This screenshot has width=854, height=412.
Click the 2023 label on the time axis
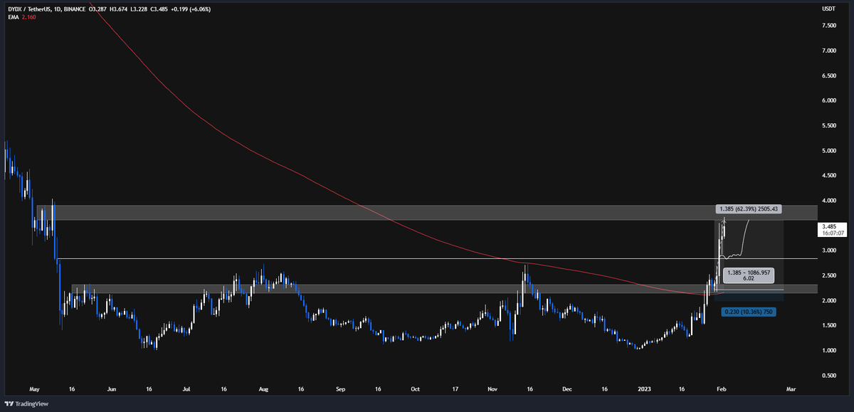tap(645, 390)
